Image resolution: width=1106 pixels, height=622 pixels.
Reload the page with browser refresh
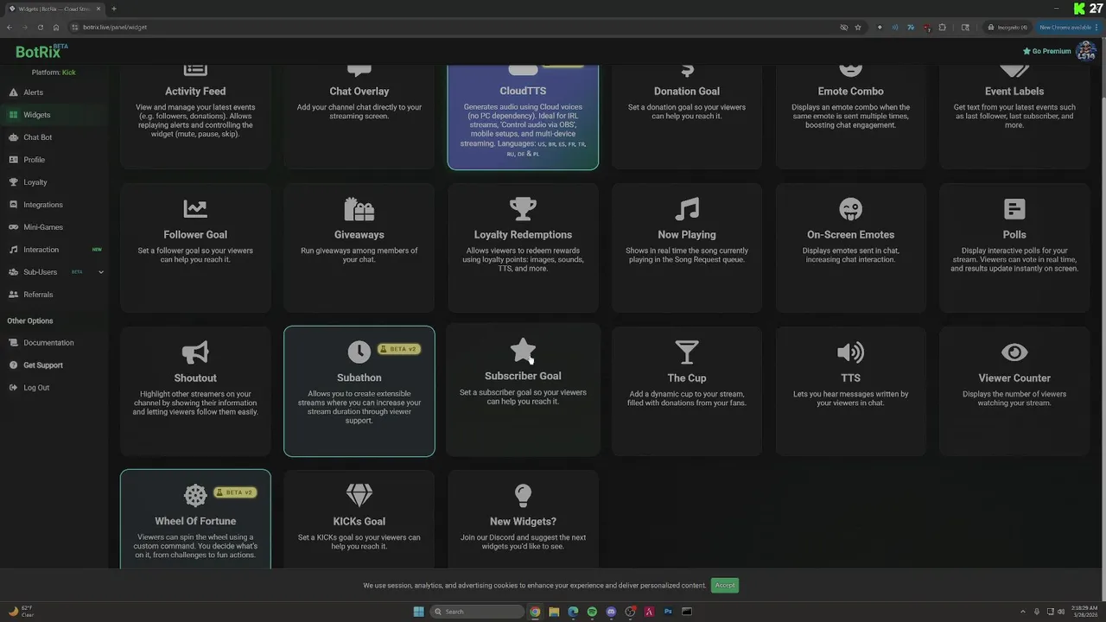[40, 27]
